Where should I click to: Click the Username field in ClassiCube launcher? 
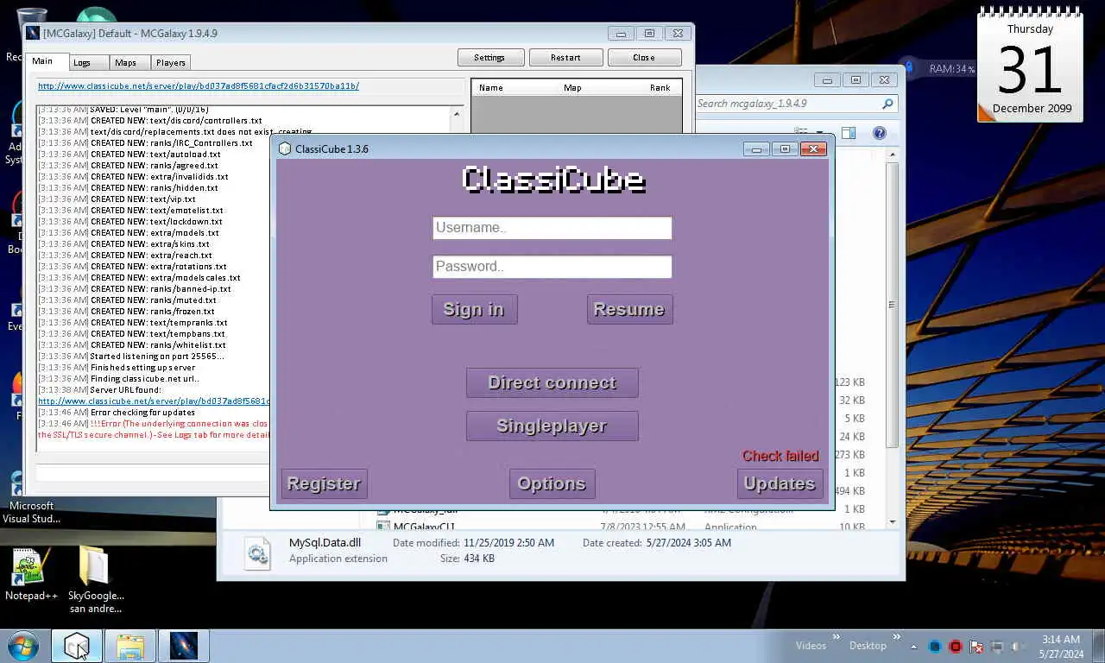(552, 228)
